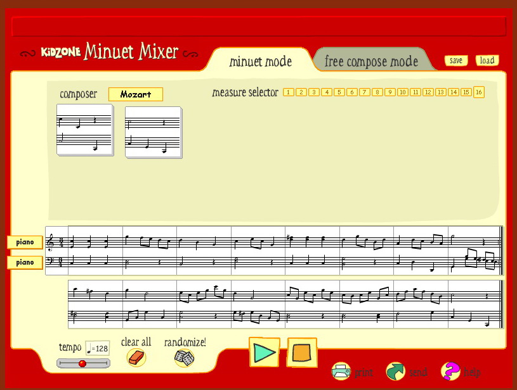Select measure 8 in measure selector
This screenshot has height=390, width=517.
click(x=377, y=92)
